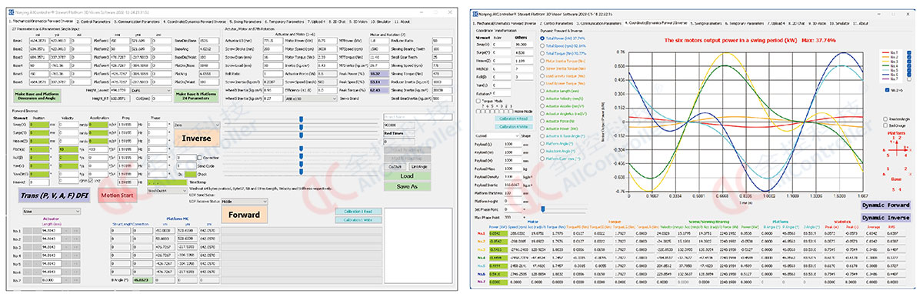Viewport: 923px width, 294px height.
Task: Toggle the RowIndexAngle checkbox
Action: point(886,119)
